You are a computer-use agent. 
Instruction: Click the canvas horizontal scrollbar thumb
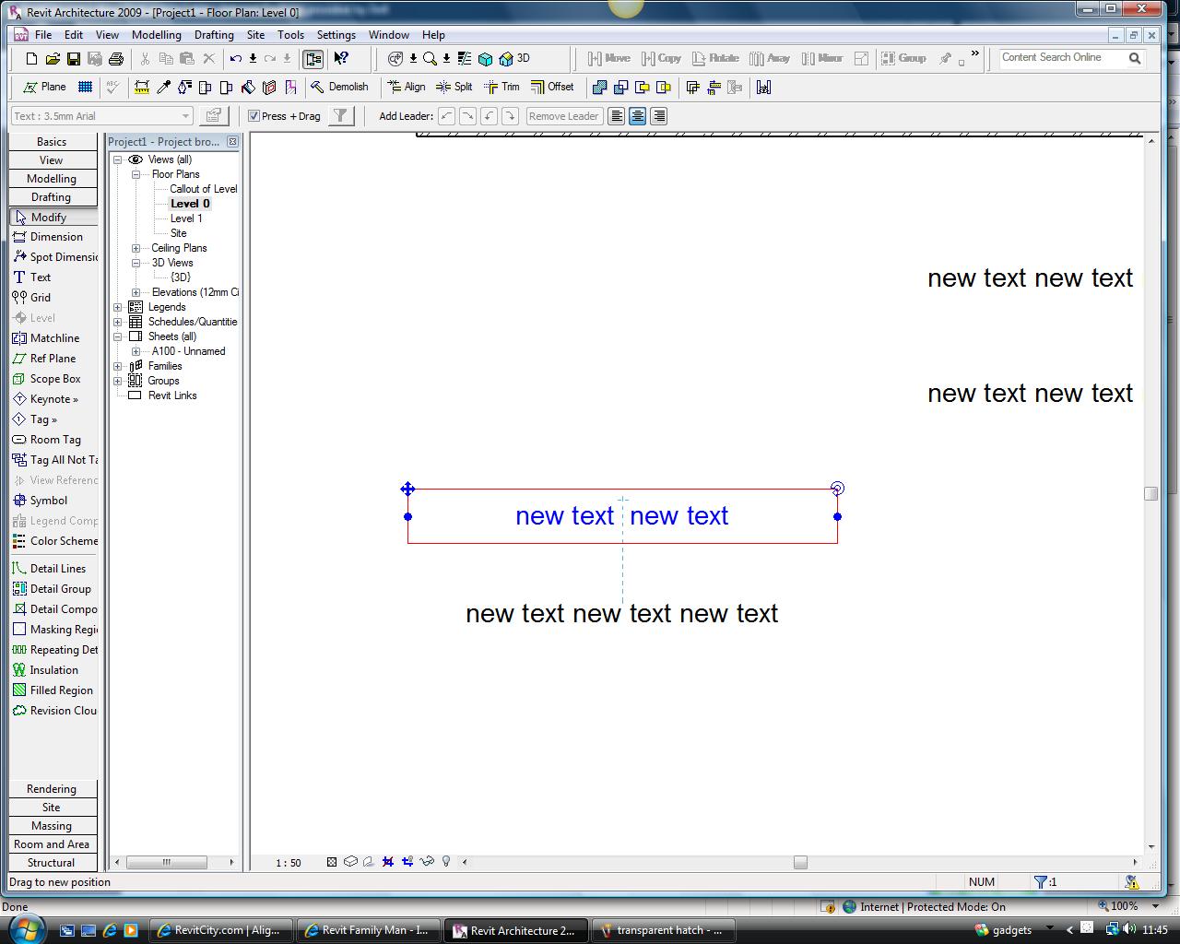coord(800,862)
